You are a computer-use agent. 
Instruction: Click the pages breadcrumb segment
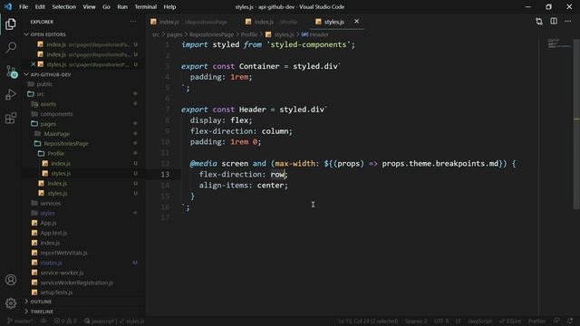click(x=174, y=34)
